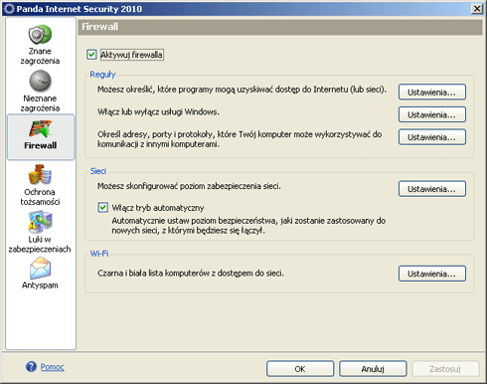Open the Znane zagrożenia shield icon
Viewport: 487px width, 384px height.
coord(40,34)
